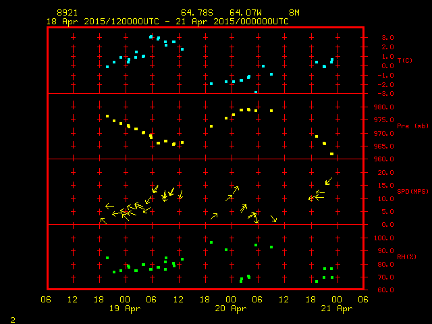Click the station ID 8921 label
432x324 pixels.
(67, 13)
